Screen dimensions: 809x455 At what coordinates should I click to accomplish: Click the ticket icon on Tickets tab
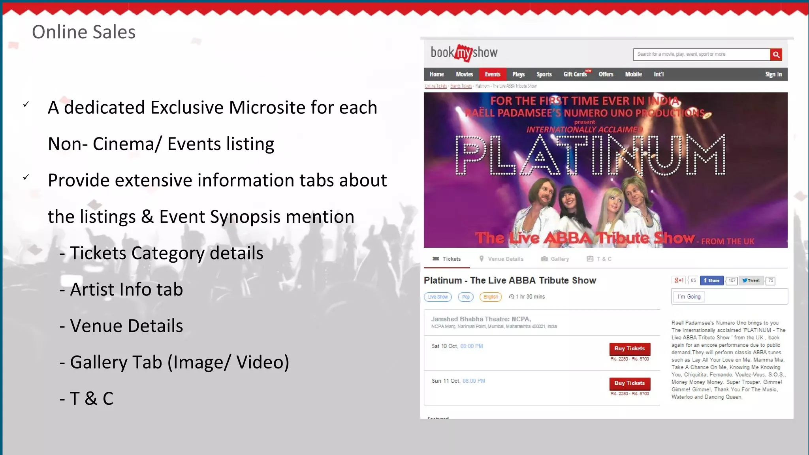(436, 259)
